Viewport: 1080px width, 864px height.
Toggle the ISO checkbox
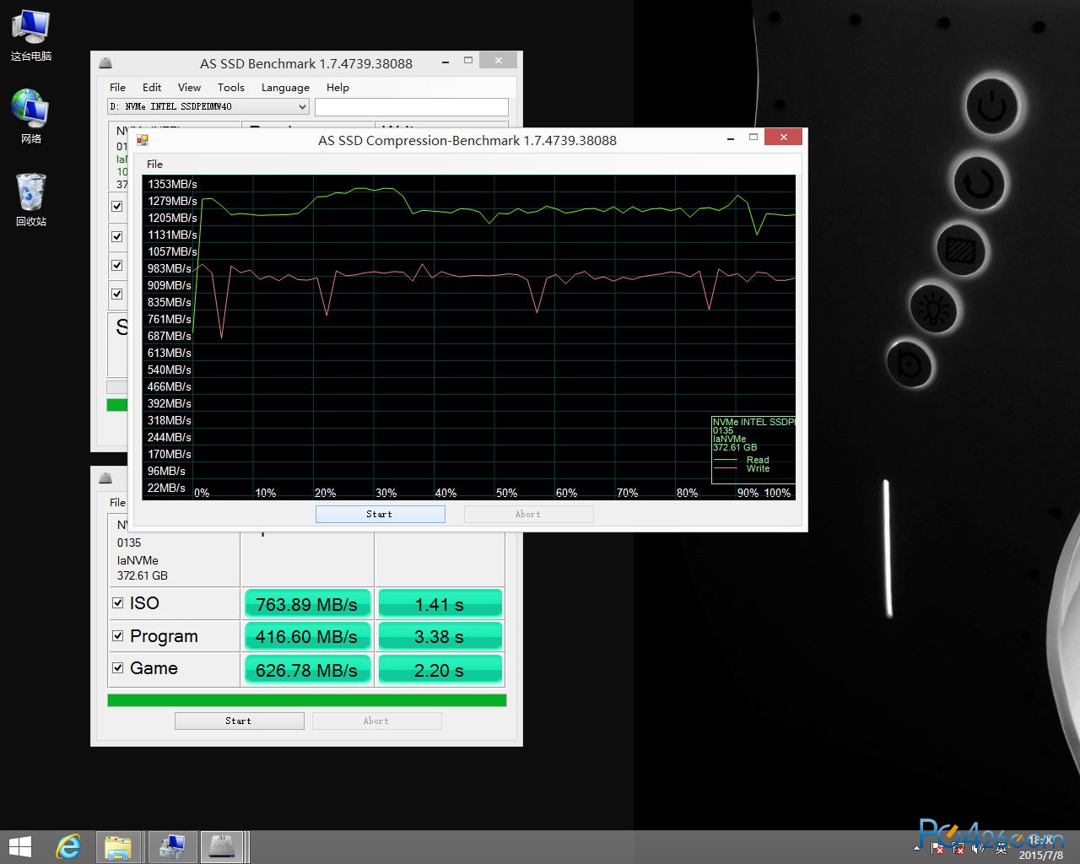pyautogui.click(x=118, y=602)
